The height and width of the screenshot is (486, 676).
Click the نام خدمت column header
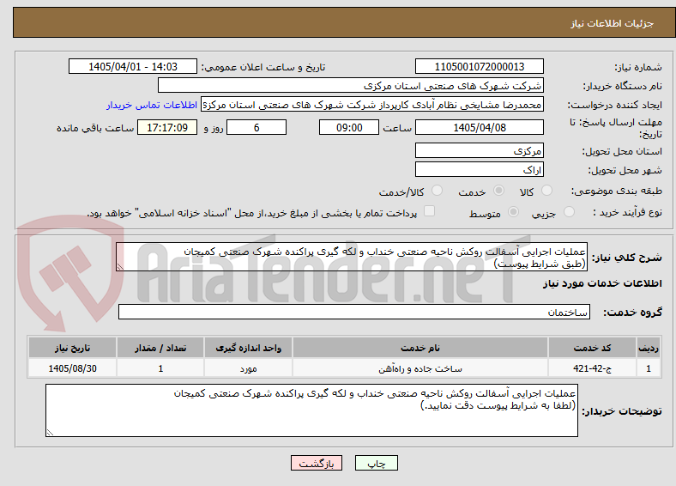419,348
